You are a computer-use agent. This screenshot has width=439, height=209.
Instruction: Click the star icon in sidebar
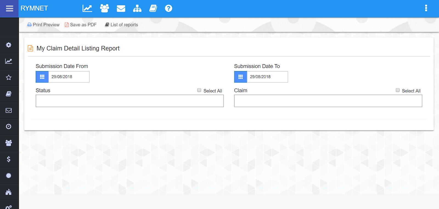(9, 78)
